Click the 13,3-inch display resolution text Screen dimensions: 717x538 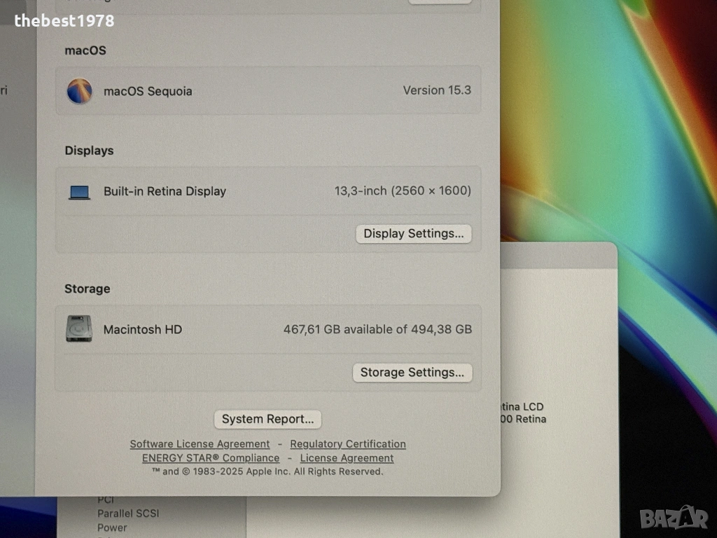click(x=402, y=191)
